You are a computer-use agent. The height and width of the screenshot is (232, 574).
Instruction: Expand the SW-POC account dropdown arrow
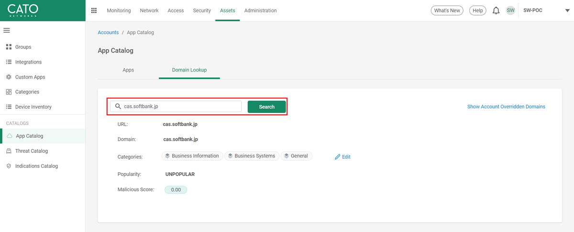pyautogui.click(x=567, y=11)
